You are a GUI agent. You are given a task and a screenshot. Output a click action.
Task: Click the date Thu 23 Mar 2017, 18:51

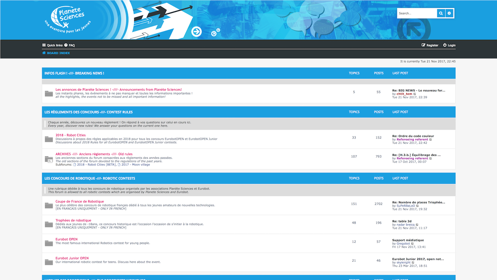pyautogui.click(x=410, y=266)
